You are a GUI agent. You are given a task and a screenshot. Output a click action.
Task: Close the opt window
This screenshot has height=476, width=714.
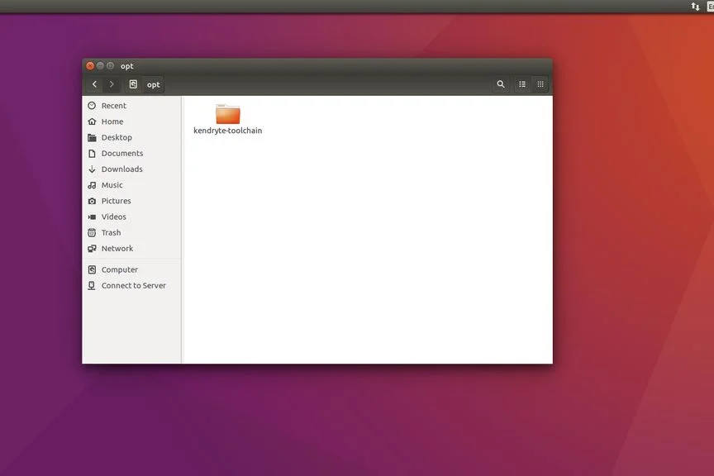point(90,65)
